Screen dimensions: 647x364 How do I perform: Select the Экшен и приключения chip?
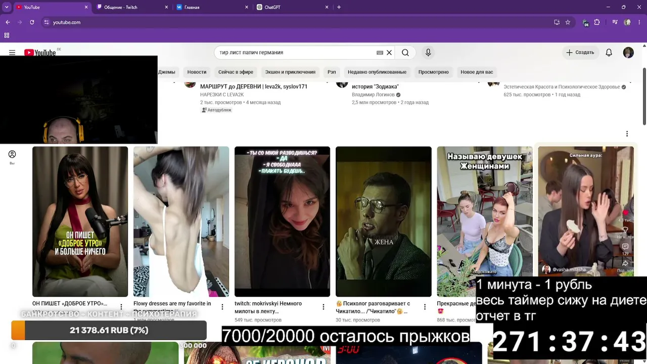tap(290, 72)
